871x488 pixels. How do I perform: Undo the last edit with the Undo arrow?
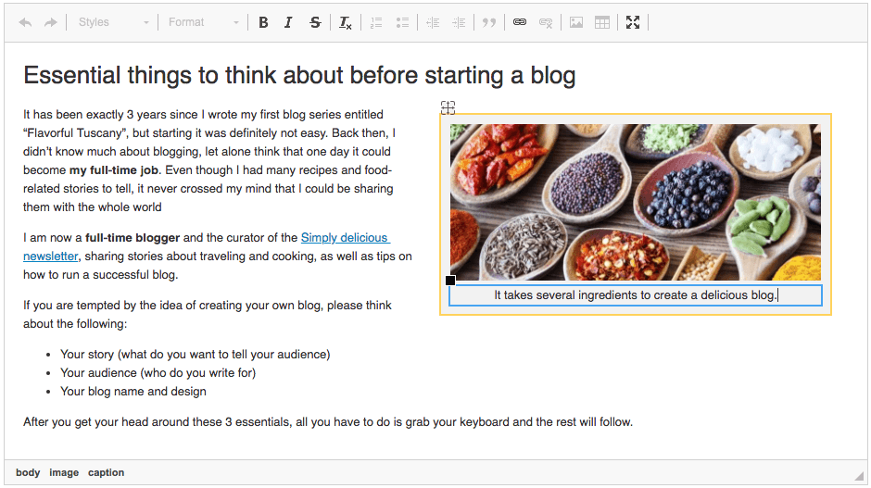coord(25,22)
